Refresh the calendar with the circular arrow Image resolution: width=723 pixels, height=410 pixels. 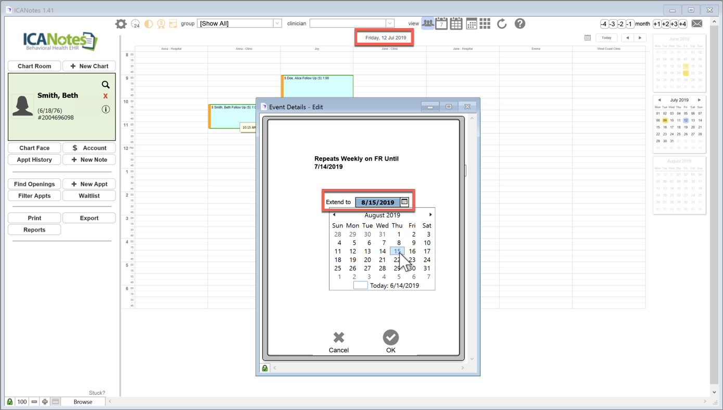tap(502, 24)
